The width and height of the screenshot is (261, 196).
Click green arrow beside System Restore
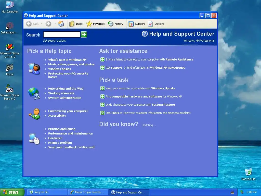(102, 105)
